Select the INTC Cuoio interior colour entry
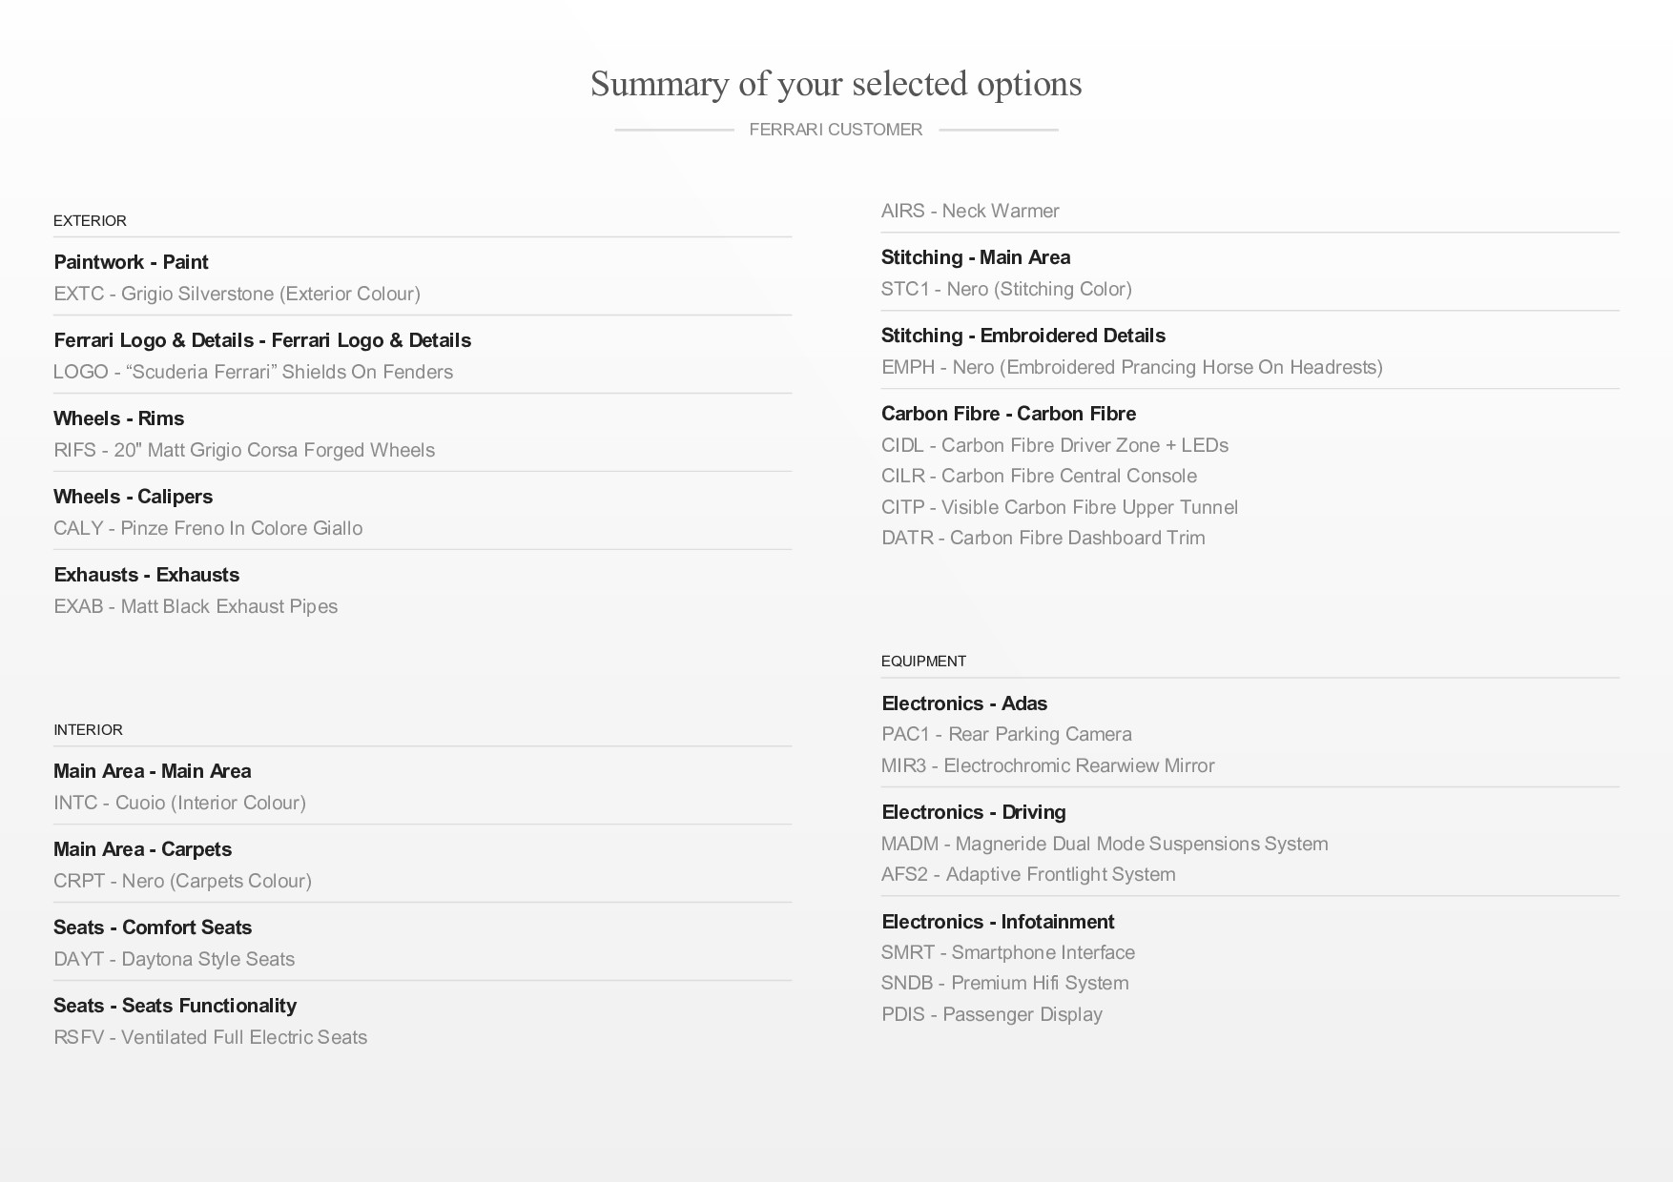This screenshot has width=1673, height=1182. (x=179, y=803)
